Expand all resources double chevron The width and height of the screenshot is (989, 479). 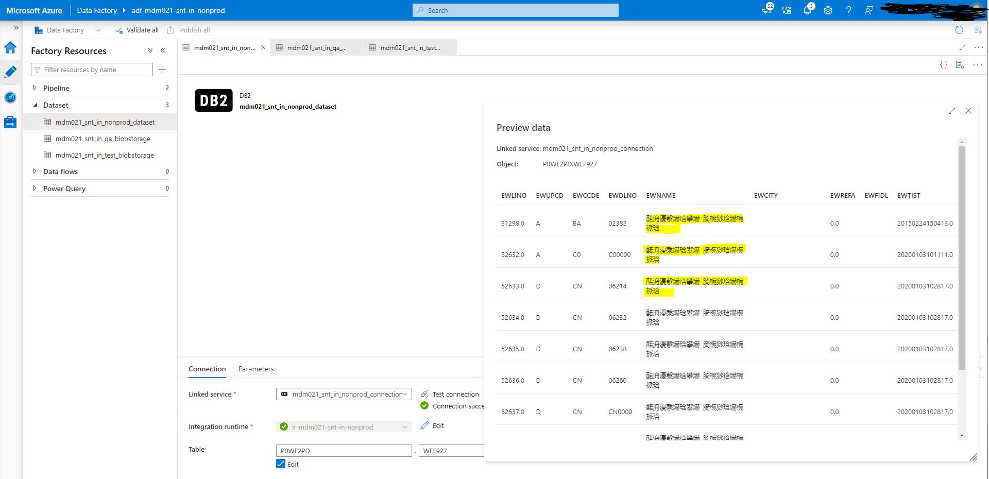pyautogui.click(x=150, y=50)
